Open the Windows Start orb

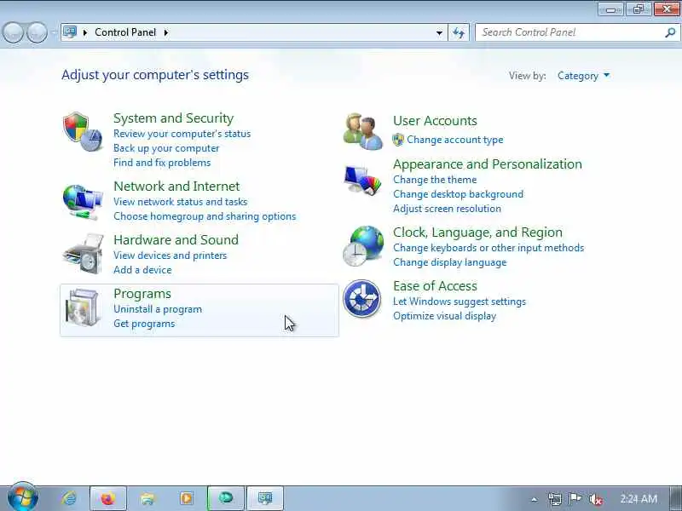point(23,497)
